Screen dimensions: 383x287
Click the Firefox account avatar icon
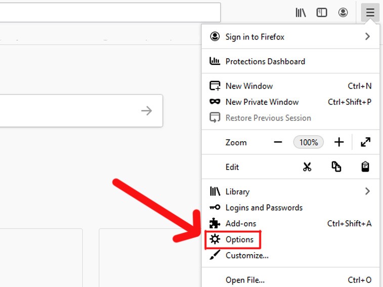[x=343, y=13]
